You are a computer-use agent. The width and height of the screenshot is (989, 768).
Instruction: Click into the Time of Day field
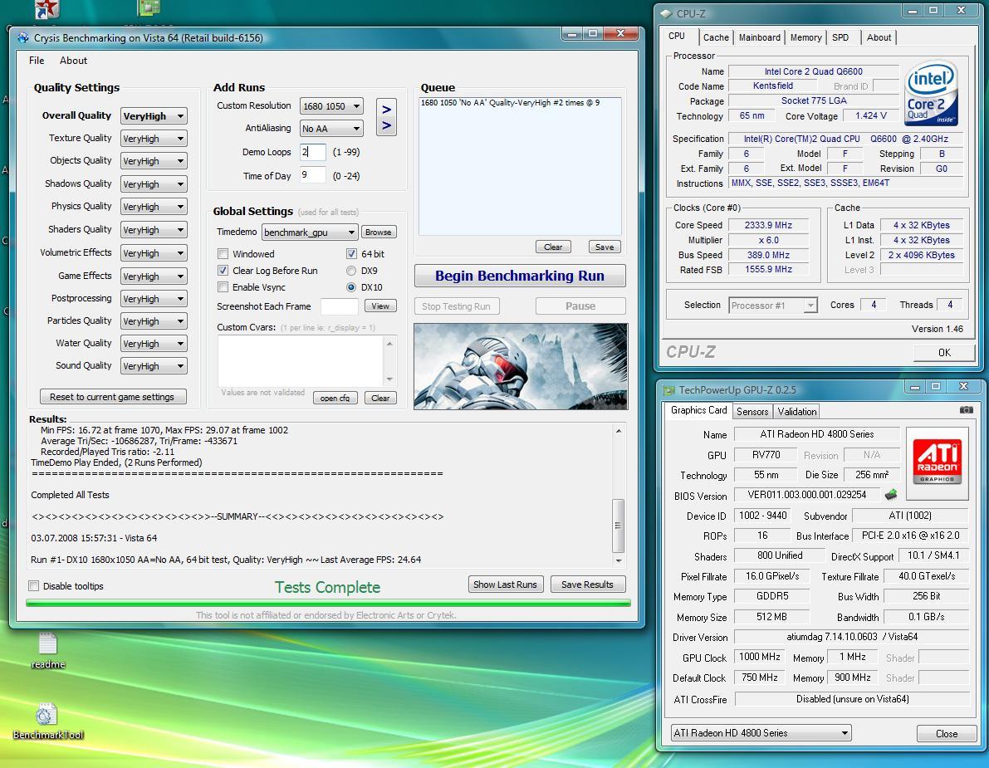point(313,174)
